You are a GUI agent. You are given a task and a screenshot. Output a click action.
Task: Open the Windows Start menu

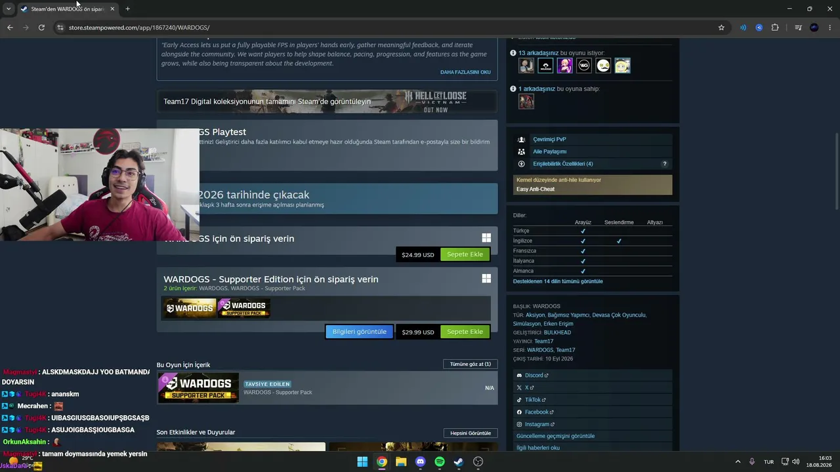coord(362,462)
